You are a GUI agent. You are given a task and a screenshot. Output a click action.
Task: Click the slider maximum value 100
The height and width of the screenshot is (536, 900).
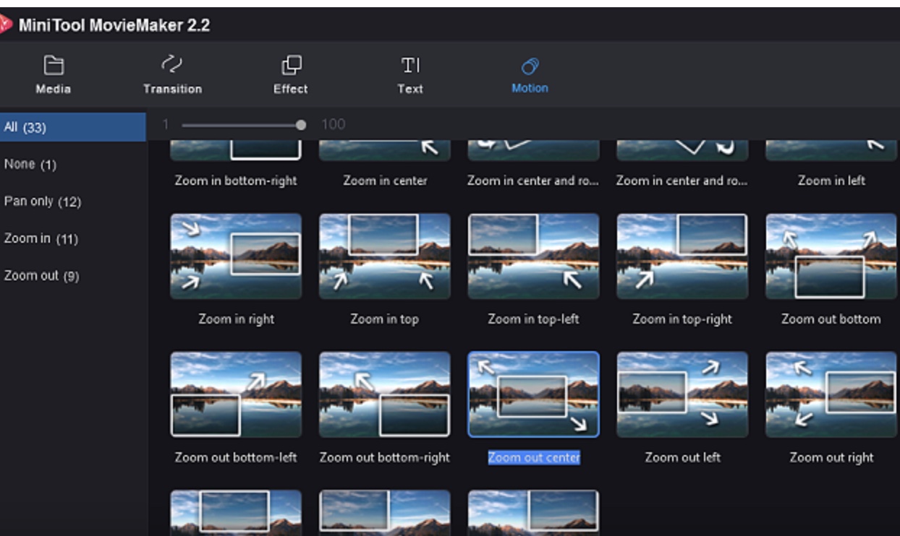pyautogui.click(x=333, y=124)
